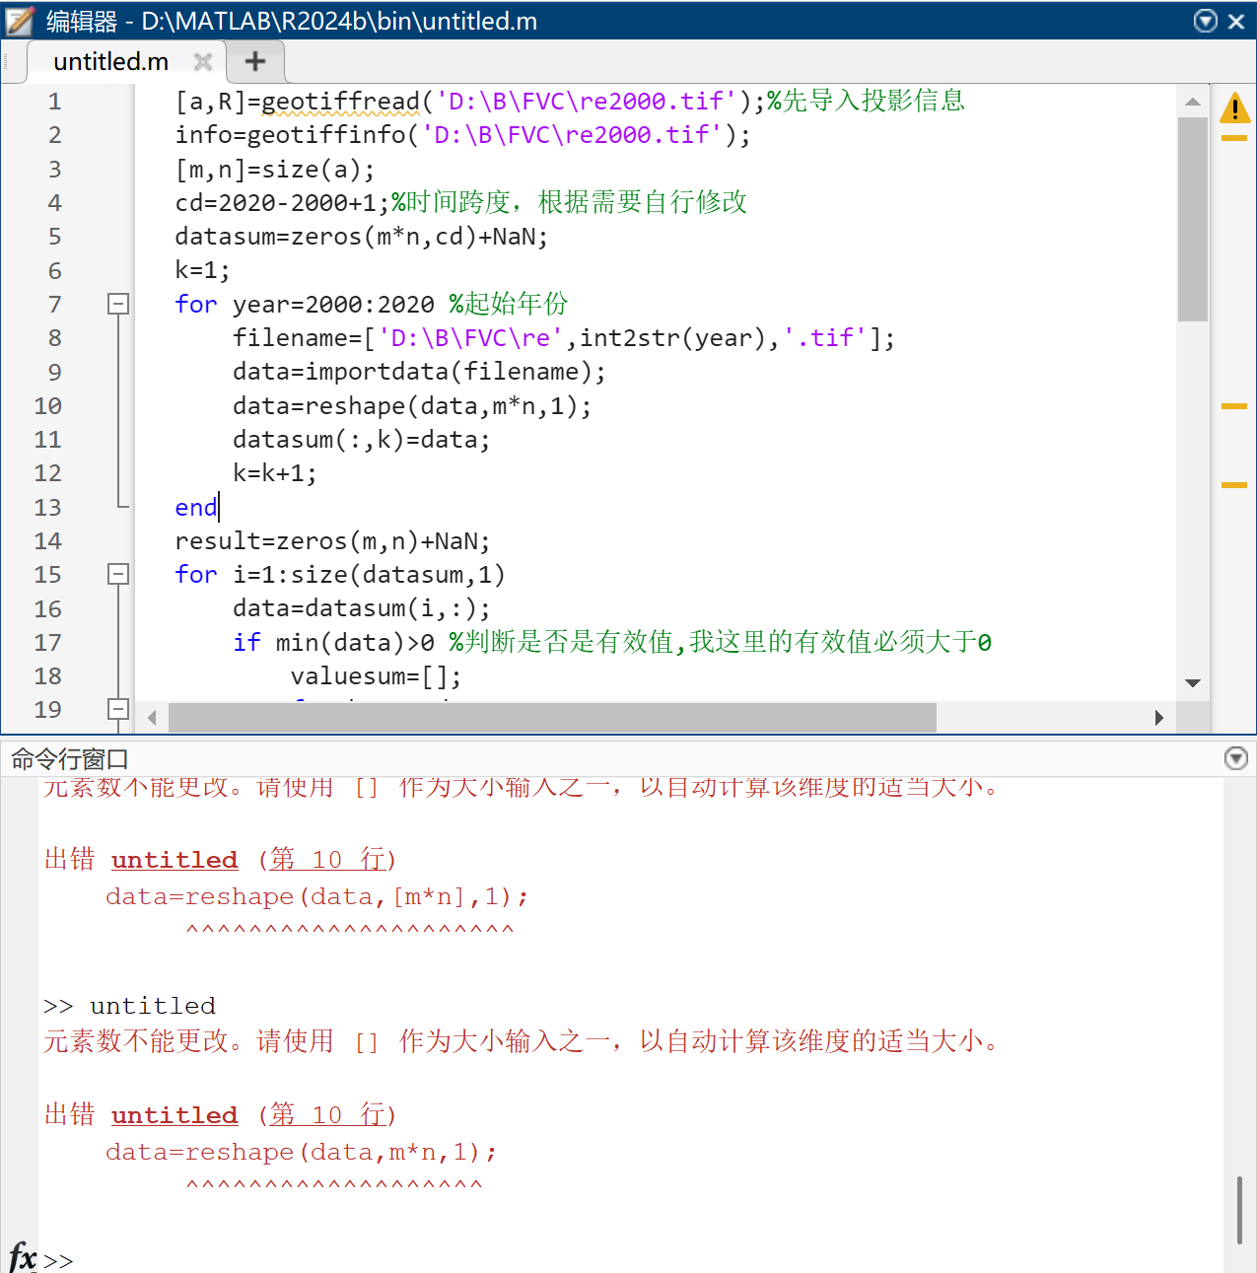Click the 'k=1;' code line

pos(202,271)
